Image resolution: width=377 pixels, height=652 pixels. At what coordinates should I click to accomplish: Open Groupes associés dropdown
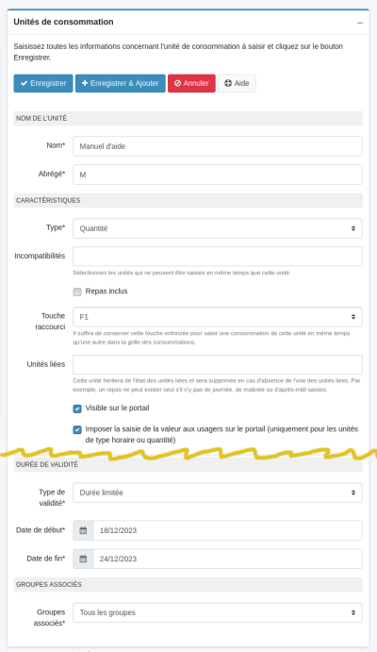point(218,612)
